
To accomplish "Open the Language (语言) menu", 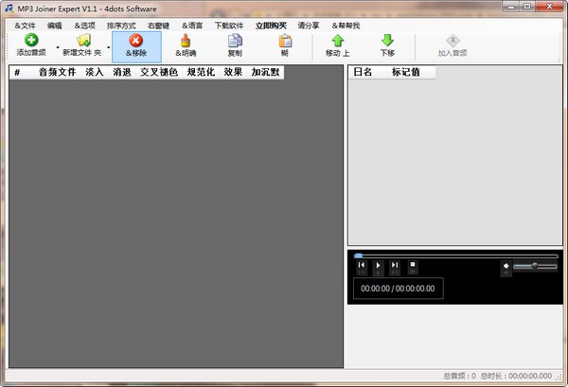I will click(198, 24).
